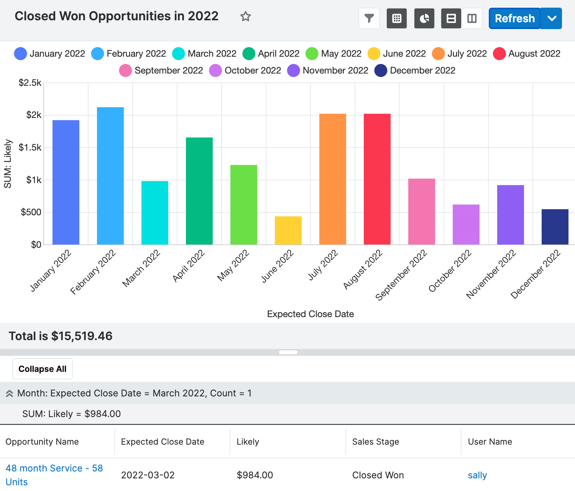The height and width of the screenshot is (491, 575).
Task: Select the February 2022 chart bar
Action: (x=110, y=176)
